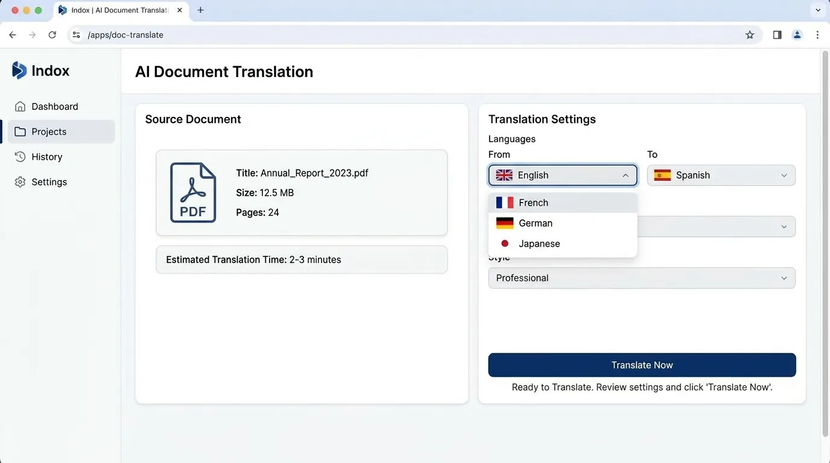Click the History clock icon
The image size is (830, 463).
point(21,157)
